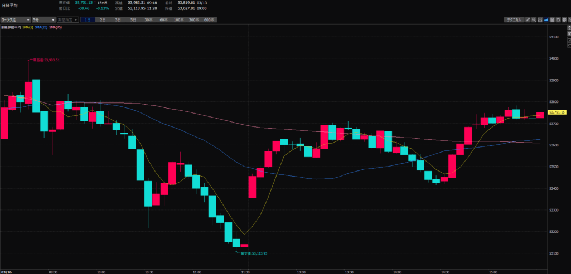
Task: Select the 1日 range tab
Action: coord(88,19)
